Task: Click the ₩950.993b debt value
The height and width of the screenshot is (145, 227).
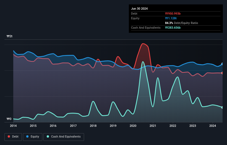Action: tap(173, 14)
